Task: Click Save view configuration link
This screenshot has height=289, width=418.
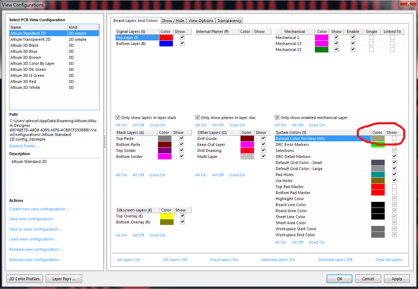Action: pyautogui.click(x=31, y=219)
